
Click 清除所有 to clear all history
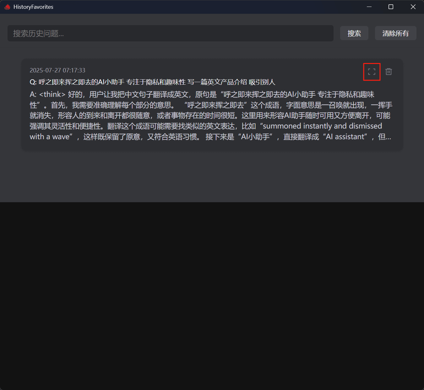395,33
